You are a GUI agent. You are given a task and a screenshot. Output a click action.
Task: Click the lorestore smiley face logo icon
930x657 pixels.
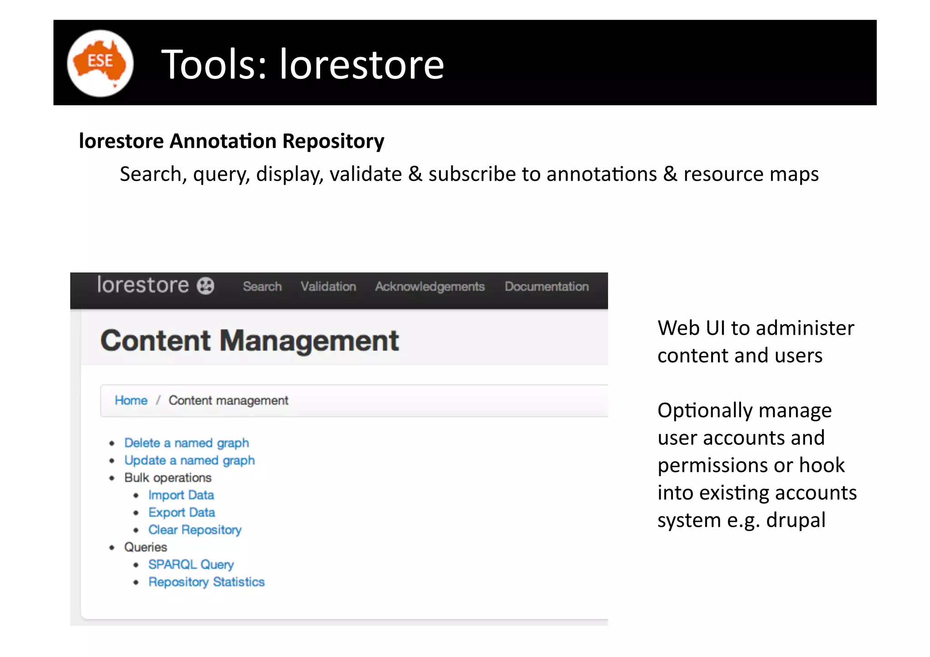click(x=205, y=286)
